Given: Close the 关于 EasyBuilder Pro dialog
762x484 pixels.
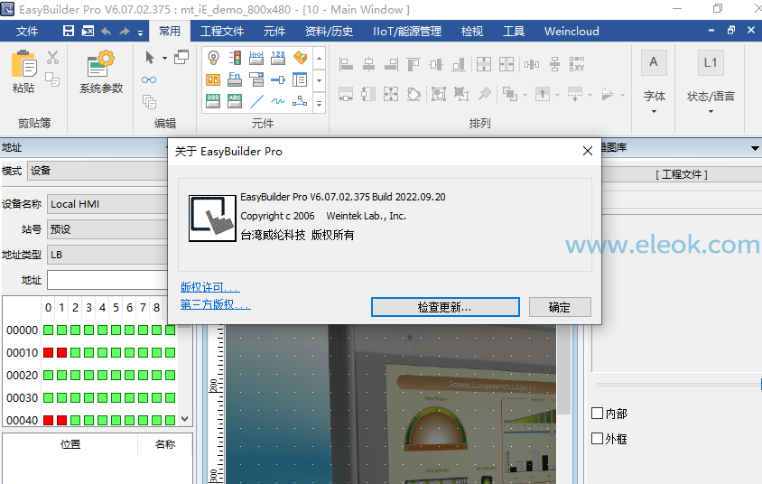Looking at the screenshot, I should pyautogui.click(x=588, y=151).
